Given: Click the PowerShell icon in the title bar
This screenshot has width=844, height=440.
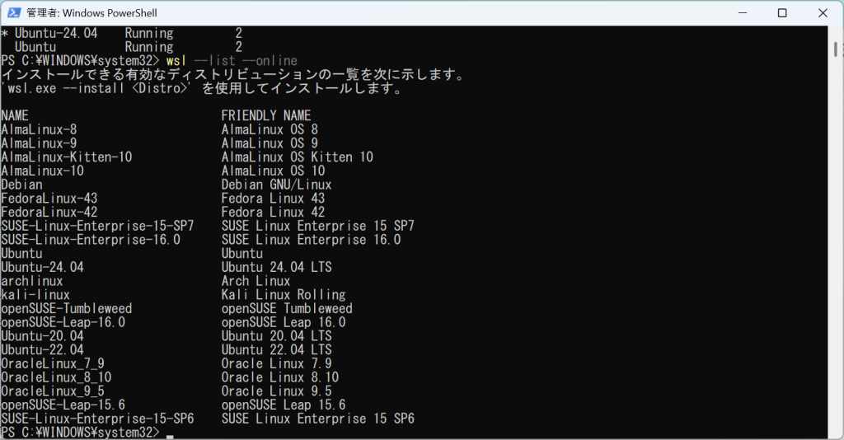Looking at the screenshot, I should pos(14,13).
